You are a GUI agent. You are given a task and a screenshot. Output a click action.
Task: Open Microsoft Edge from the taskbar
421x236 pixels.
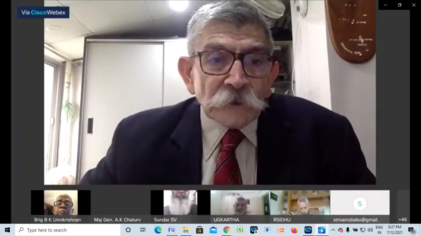[158, 230]
